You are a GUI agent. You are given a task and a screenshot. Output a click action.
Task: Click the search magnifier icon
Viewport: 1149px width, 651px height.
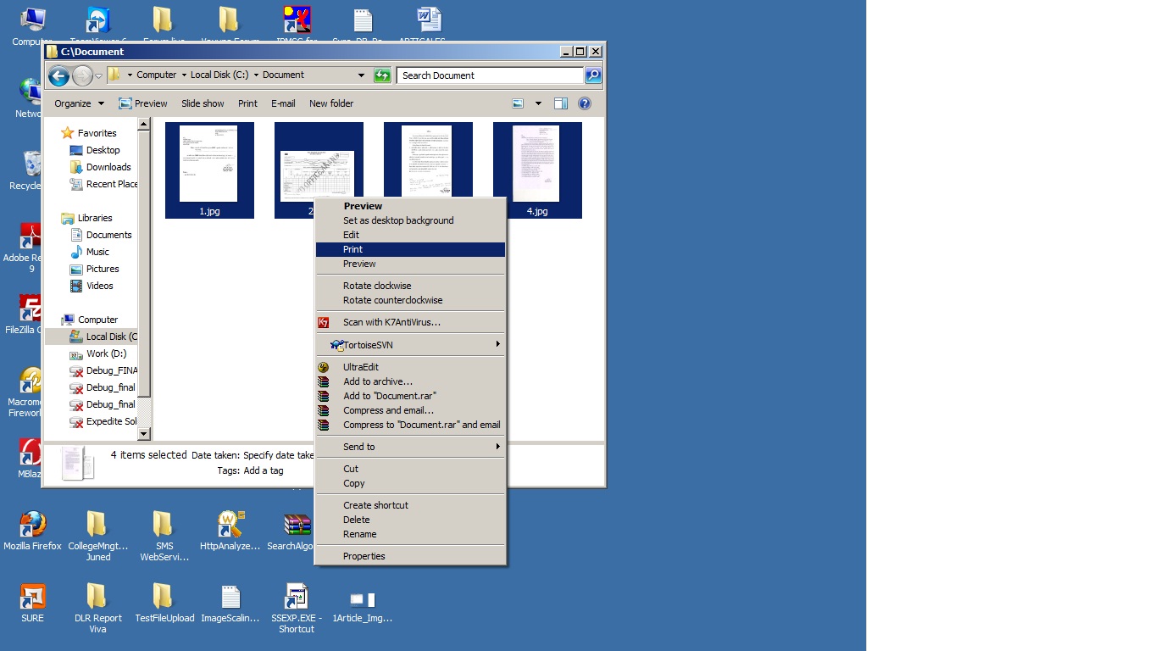[593, 75]
